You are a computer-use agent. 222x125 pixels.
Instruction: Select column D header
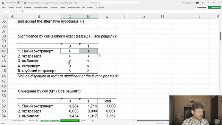point(88,16)
